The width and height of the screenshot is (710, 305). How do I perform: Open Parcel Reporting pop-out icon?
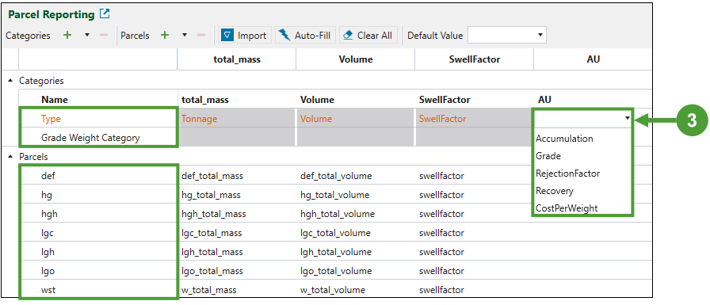tap(105, 14)
